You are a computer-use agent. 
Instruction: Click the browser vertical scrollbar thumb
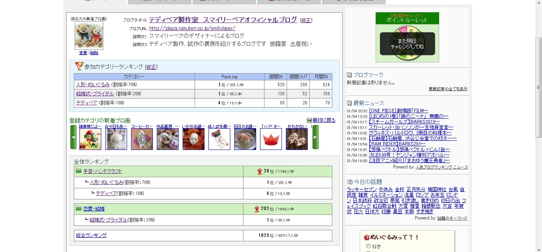(x=538, y=87)
